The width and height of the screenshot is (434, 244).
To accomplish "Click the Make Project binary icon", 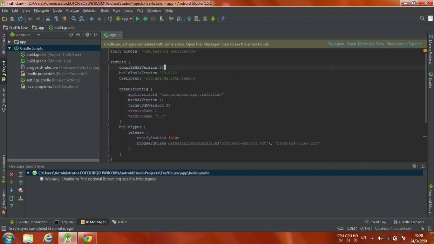I will click(x=110, y=19).
